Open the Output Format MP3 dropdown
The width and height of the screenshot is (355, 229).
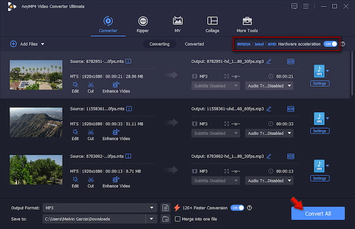[99, 208]
